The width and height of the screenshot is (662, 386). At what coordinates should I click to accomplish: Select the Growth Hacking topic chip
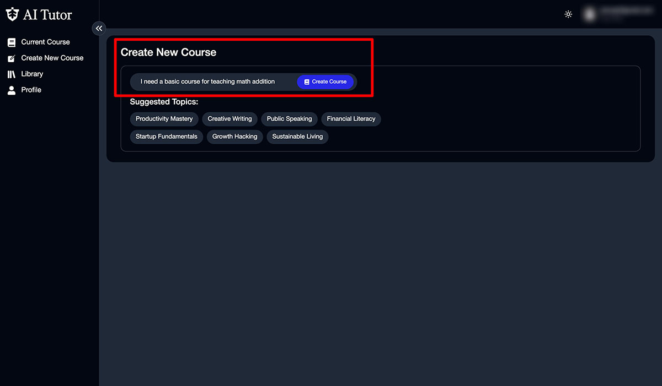coord(234,137)
